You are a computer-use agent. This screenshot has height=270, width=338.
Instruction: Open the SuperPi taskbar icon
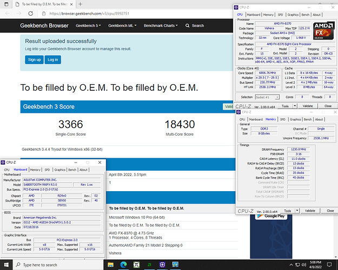pyautogui.click(x=136, y=265)
